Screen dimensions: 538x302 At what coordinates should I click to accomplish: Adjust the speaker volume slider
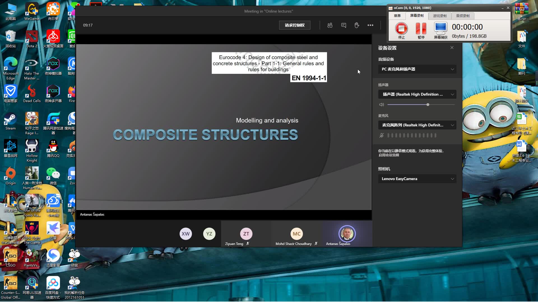[428, 105]
